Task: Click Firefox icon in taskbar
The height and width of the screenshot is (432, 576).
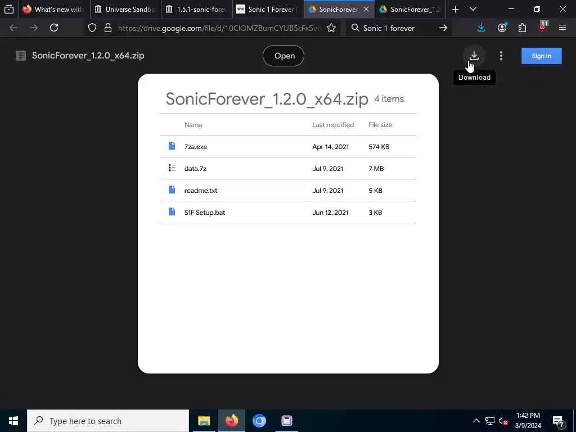Action: (231, 421)
